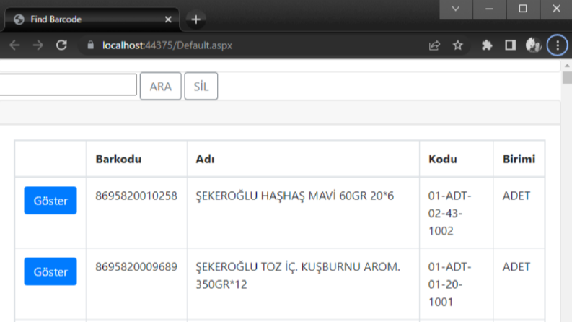Close the Find Barcode tab
Viewport: 572px width, 322px height.
click(168, 19)
